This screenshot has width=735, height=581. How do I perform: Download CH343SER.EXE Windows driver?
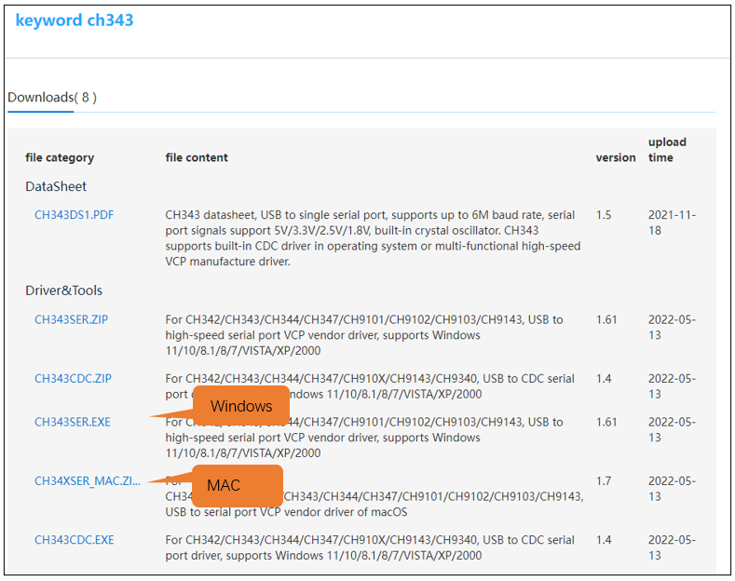[73, 422]
